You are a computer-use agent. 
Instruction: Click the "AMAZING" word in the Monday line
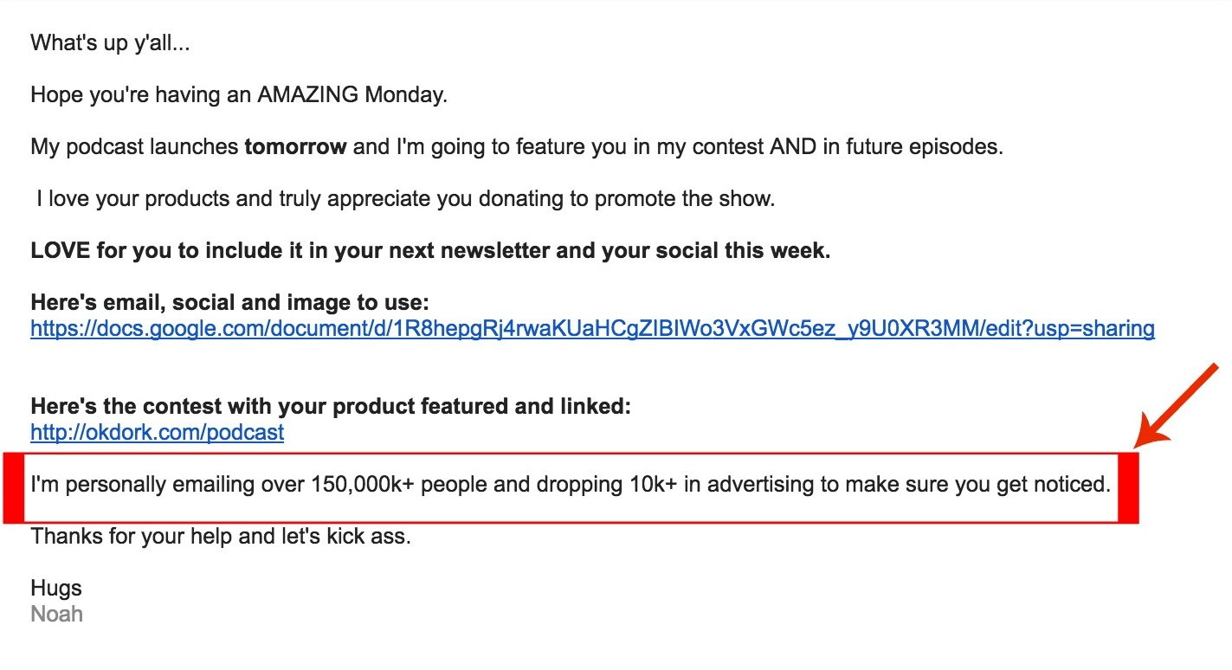tap(307, 95)
